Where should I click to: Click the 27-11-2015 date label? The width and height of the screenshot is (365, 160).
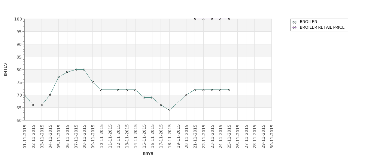pyautogui.click(x=246, y=137)
